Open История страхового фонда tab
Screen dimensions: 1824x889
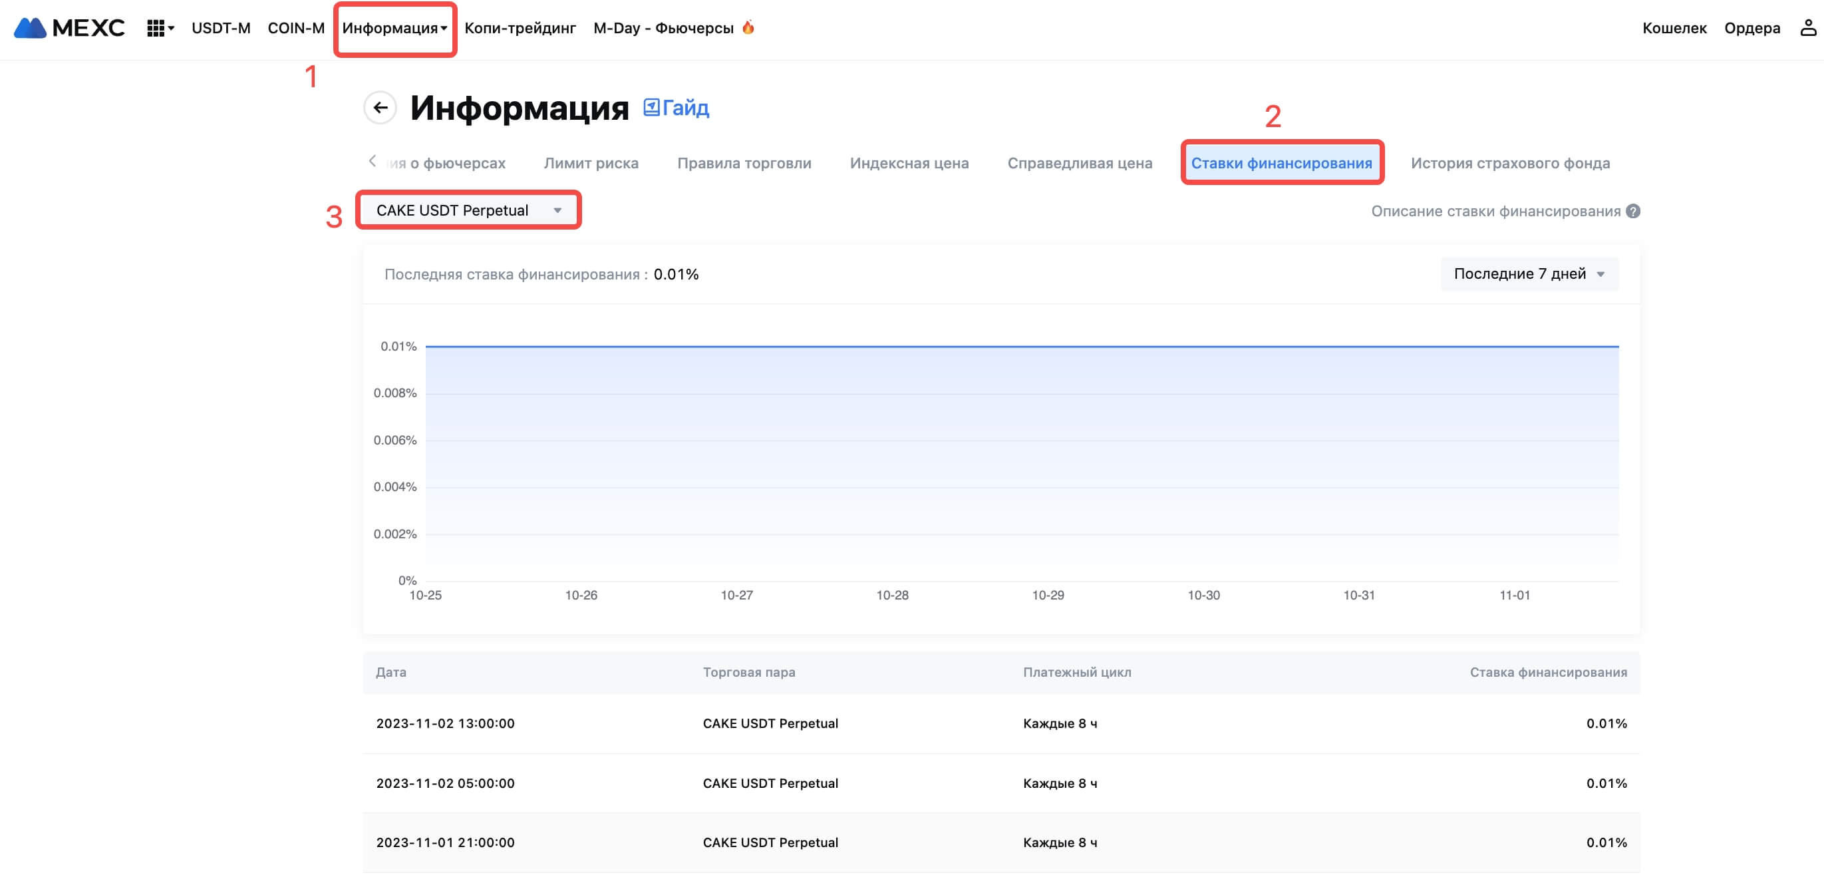(x=1509, y=163)
